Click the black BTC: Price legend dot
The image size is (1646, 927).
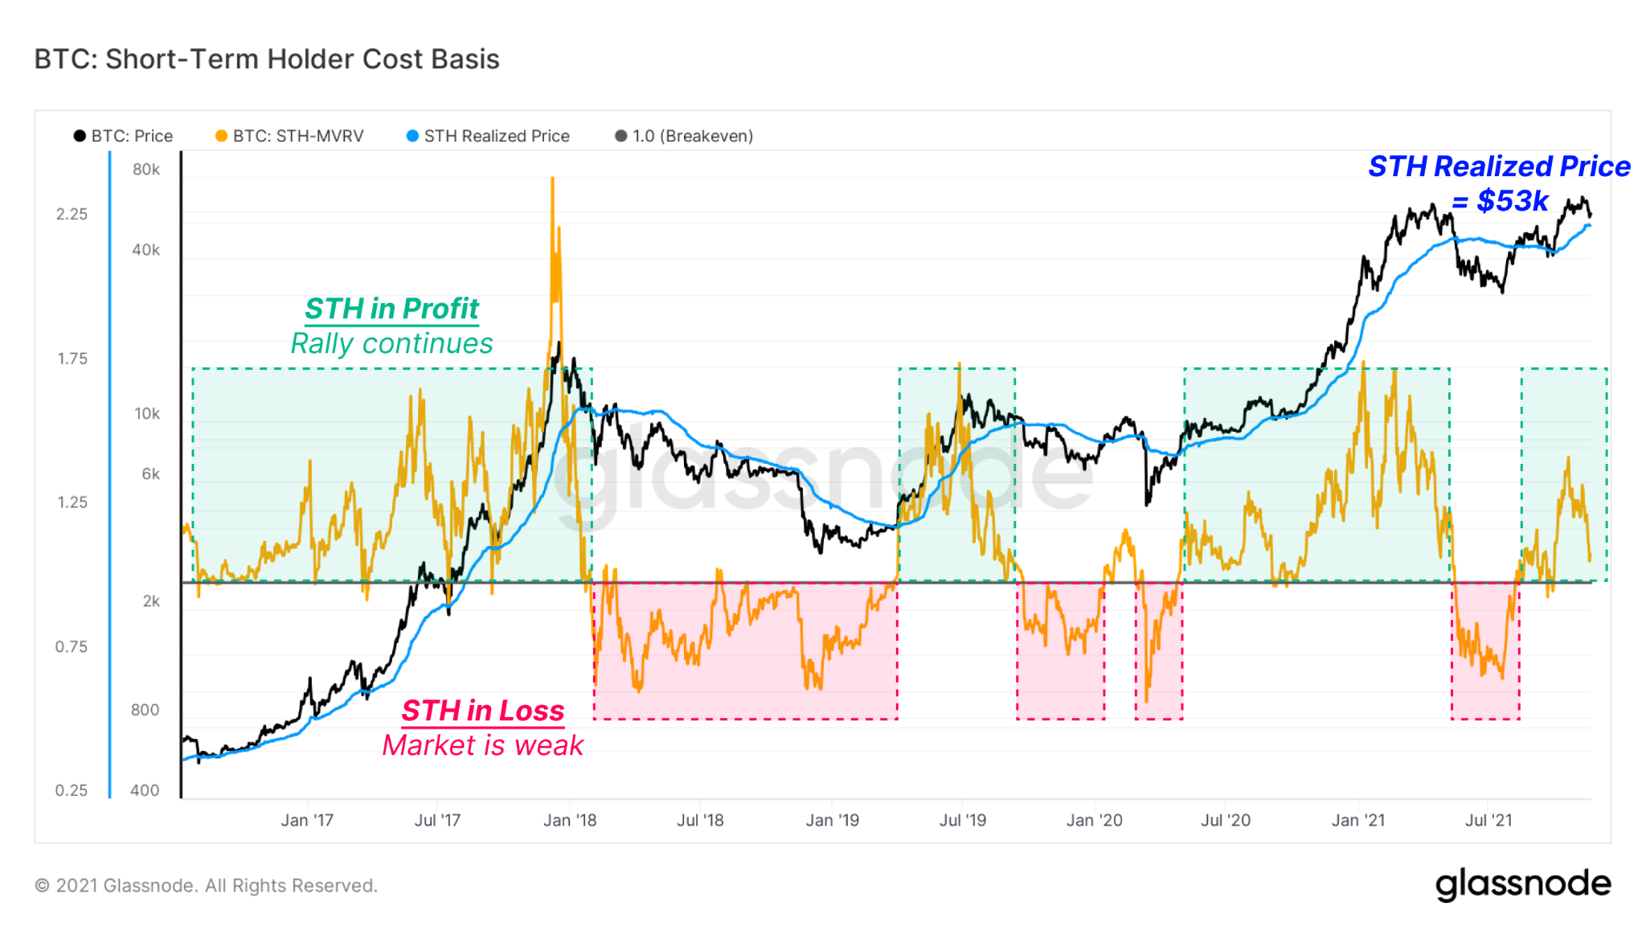[x=80, y=136]
